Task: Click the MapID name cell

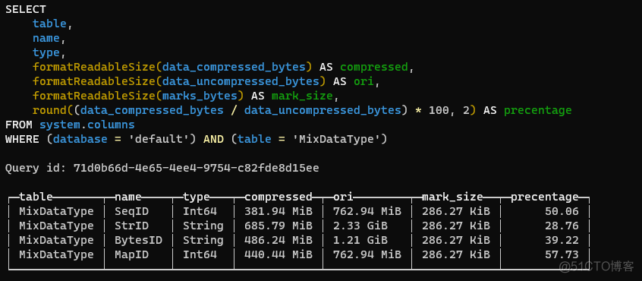Action: tap(131, 254)
